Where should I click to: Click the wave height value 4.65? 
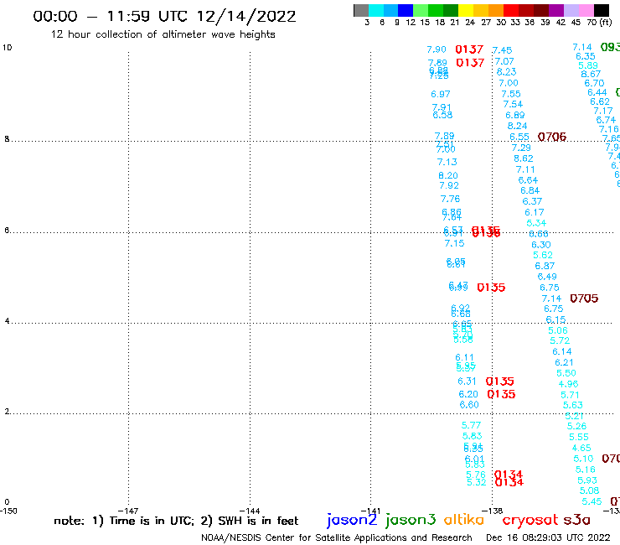tap(581, 448)
